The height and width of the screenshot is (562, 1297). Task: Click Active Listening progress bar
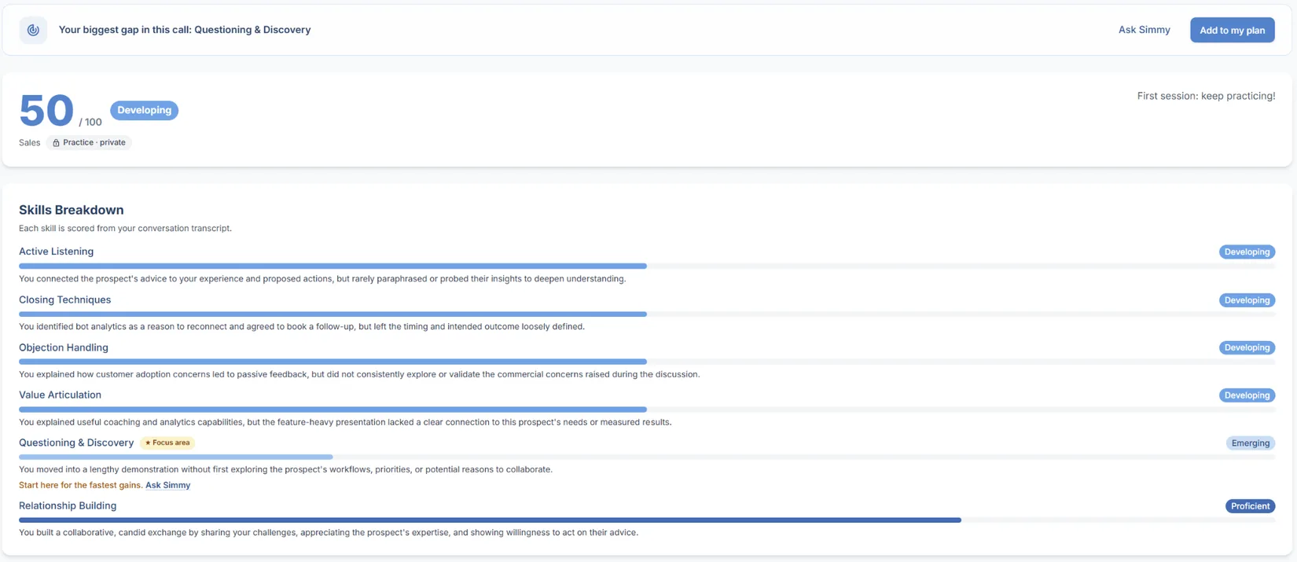[x=647, y=266]
